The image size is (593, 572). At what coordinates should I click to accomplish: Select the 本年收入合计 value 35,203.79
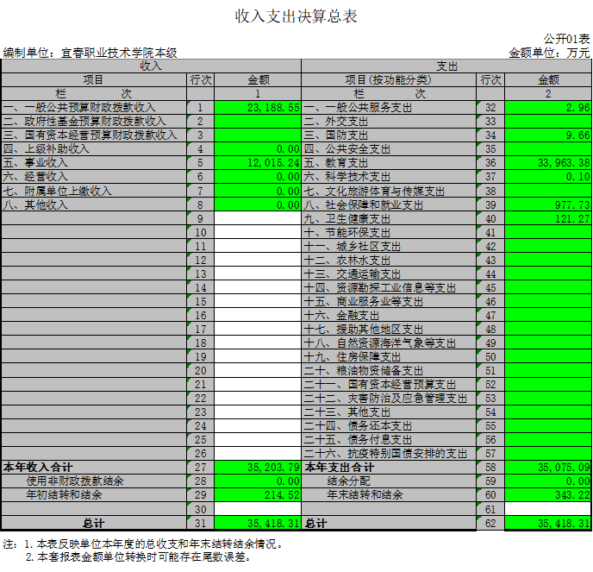pos(258,468)
